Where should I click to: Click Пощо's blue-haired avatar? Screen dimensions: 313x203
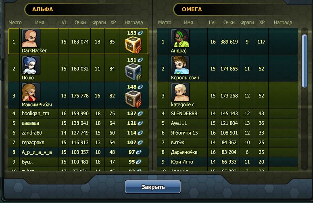click(31, 65)
